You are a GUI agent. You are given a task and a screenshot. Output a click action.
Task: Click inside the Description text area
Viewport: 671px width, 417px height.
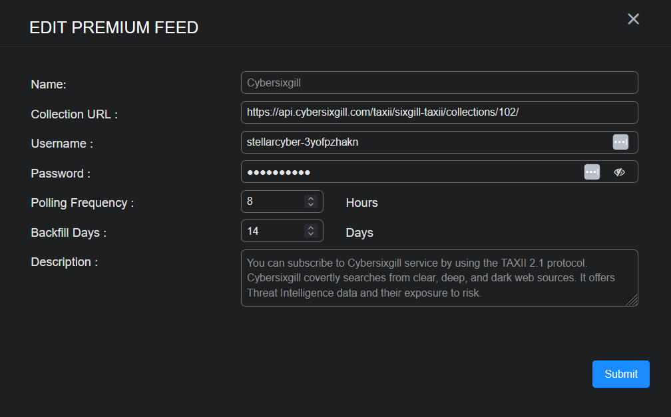pos(433,278)
